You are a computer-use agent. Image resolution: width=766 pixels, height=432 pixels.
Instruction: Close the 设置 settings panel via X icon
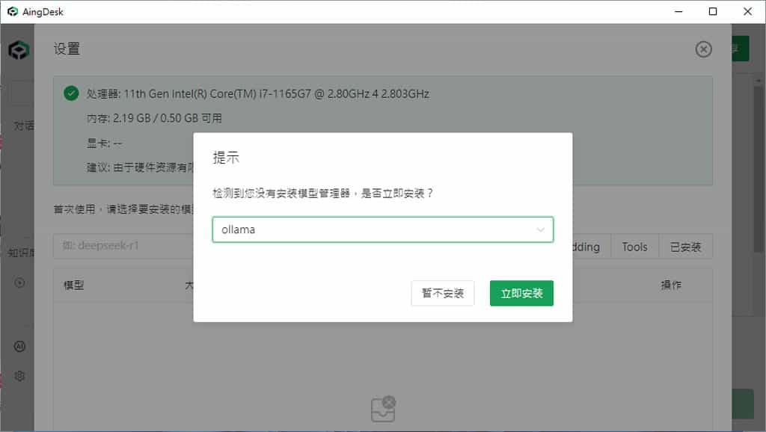(x=703, y=49)
